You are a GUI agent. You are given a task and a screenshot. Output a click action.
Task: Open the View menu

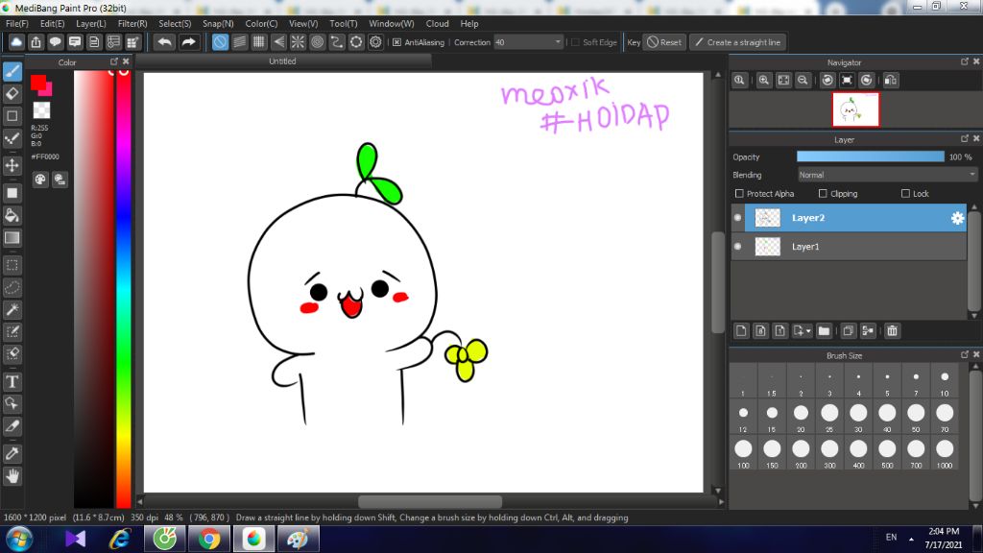[x=302, y=23]
